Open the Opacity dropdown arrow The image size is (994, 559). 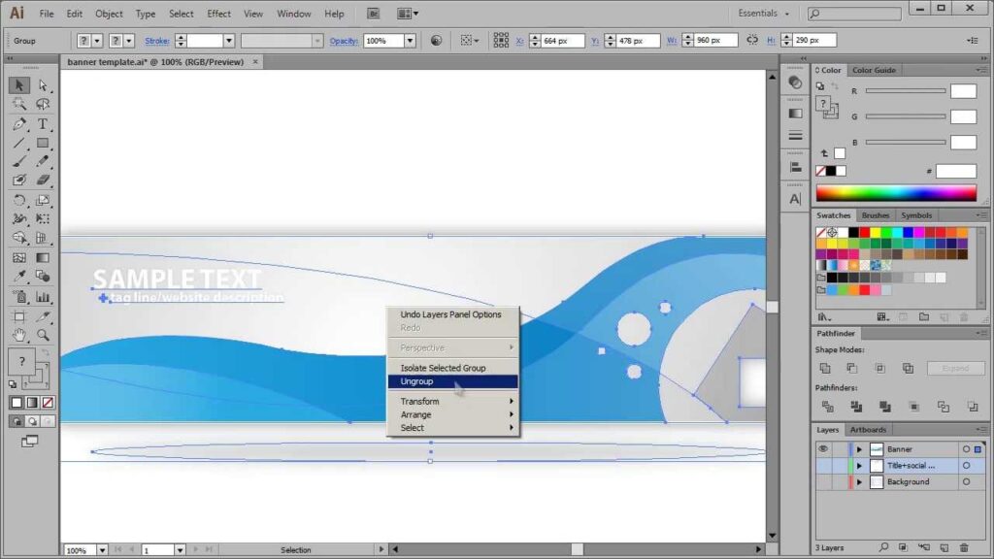click(409, 40)
